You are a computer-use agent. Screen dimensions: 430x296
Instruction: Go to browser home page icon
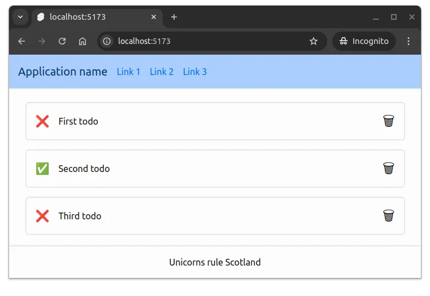(82, 41)
